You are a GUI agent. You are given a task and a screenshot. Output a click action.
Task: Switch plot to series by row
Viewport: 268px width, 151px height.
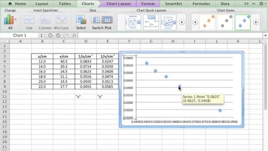point(96,20)
